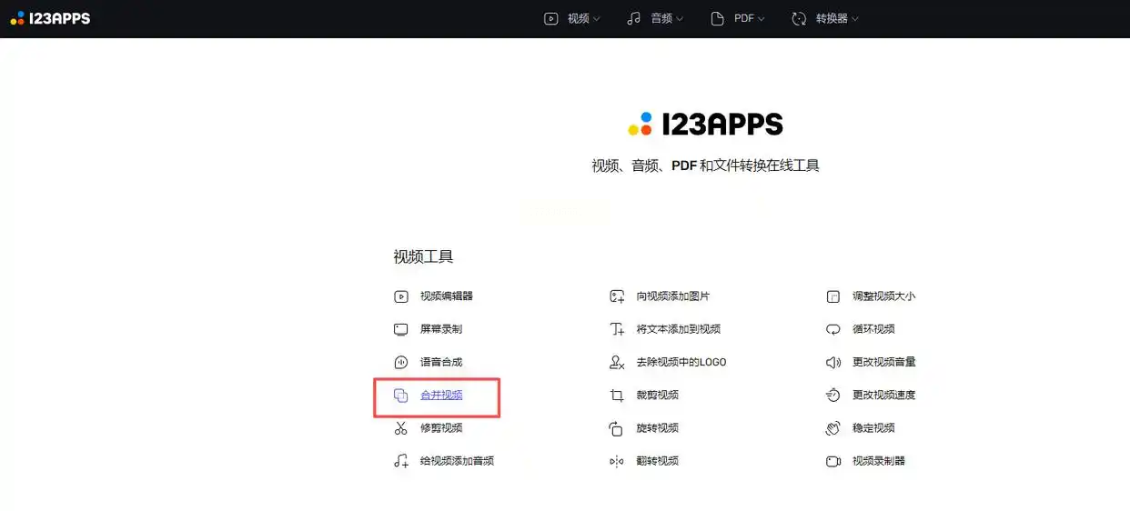Choose the 更改视频音量 link
1130x511 pixels.
(x=883, y=362)
